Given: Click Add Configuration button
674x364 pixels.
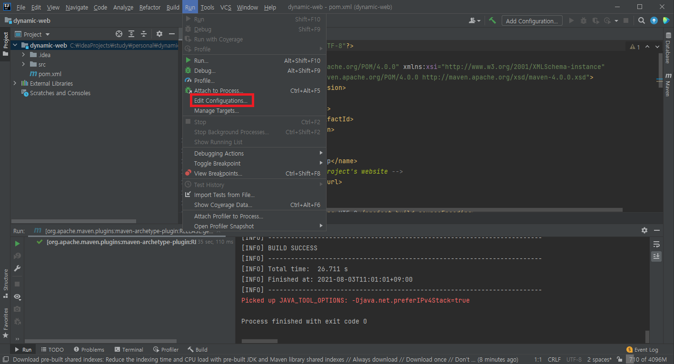Looking at the screenshot, I should (532, 21).
